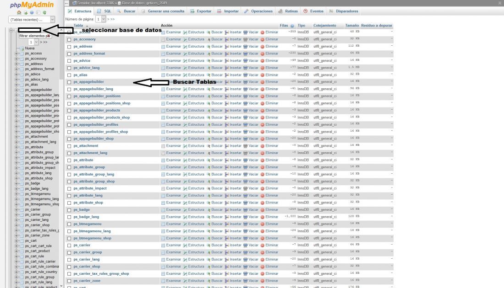
Task: Open the ps_attribute_impact table link
Action: [90, 188]
